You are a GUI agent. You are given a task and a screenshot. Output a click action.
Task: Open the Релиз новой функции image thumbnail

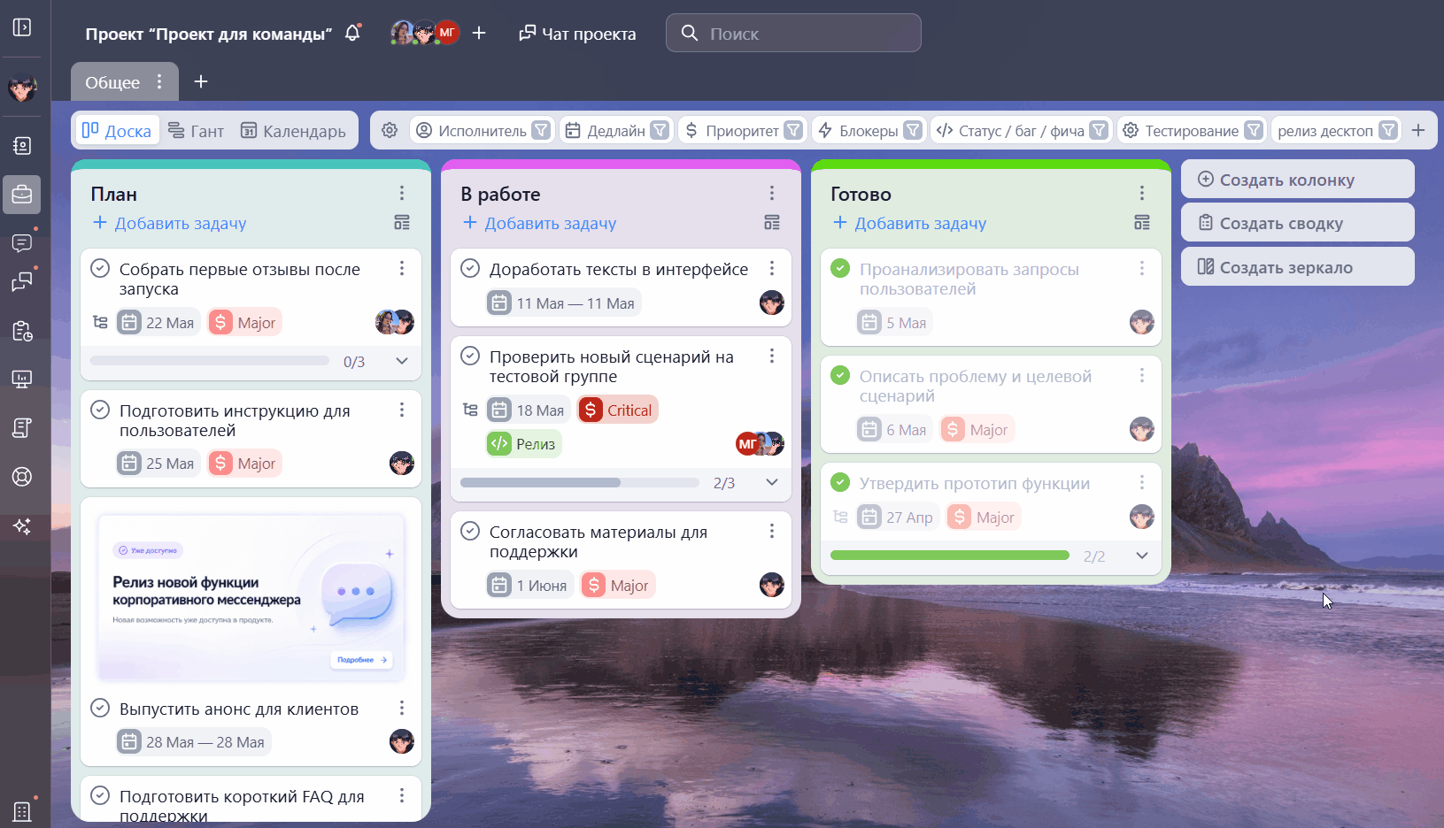coord(251,597)
